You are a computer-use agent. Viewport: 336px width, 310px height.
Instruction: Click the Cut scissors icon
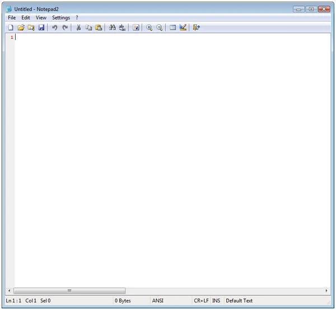click(x=78, y=27)
